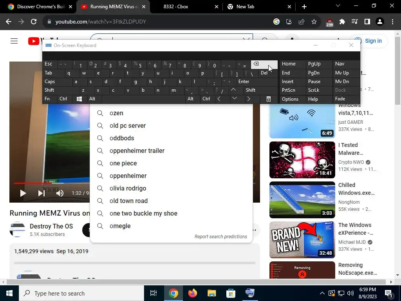401x301 pixels.
Task: Open the Google icon in address bar
Action: (x=276, y=22)
